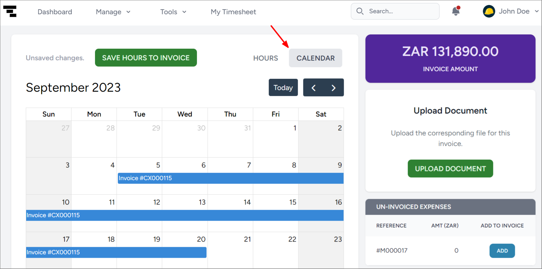Click the company logo icon
The image size is (542, 269).
(x=10, y=12)
